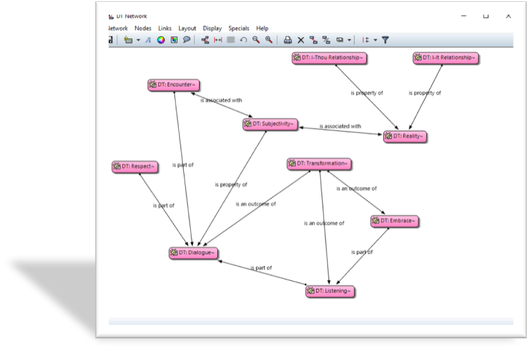Viewport: 528px width, 348px height.
Task: Select the DT: Embrace node
Action: pos(394,221)
